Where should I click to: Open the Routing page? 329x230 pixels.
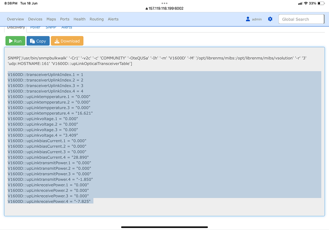click(96, 19)
